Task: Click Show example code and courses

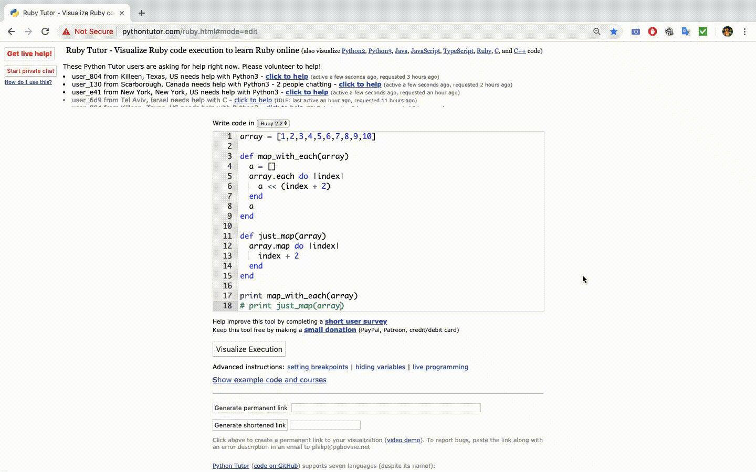Action: pos(269,380)
